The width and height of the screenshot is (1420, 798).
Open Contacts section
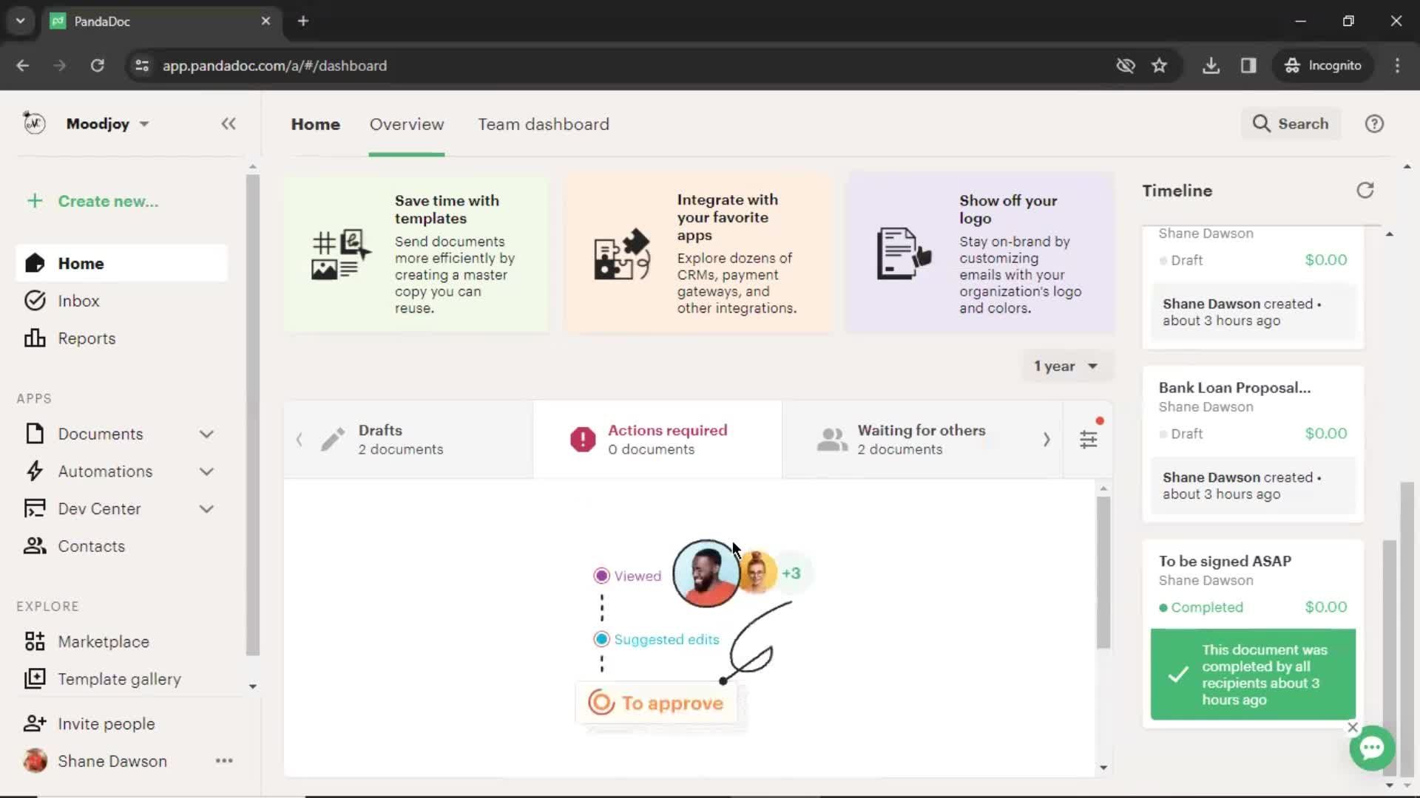click(91, 545)
